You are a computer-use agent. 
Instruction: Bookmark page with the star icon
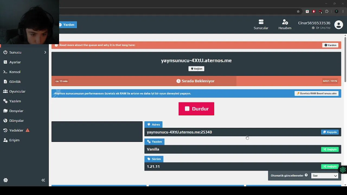tap(298, 11)
